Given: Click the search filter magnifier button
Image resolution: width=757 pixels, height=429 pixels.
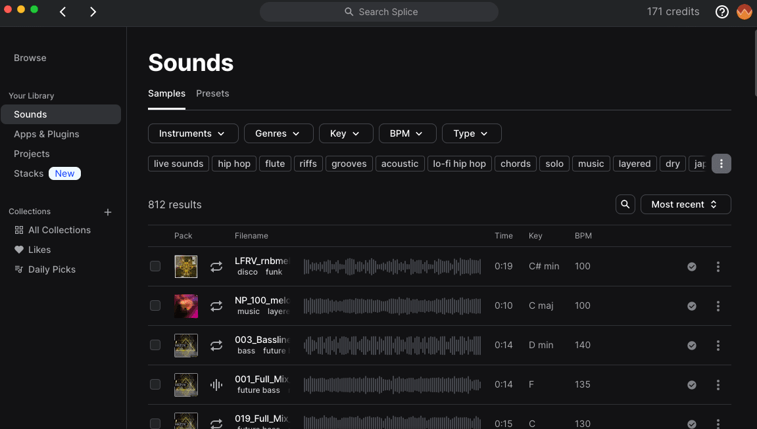Looking at the screenshot, I should click(625, 204).
